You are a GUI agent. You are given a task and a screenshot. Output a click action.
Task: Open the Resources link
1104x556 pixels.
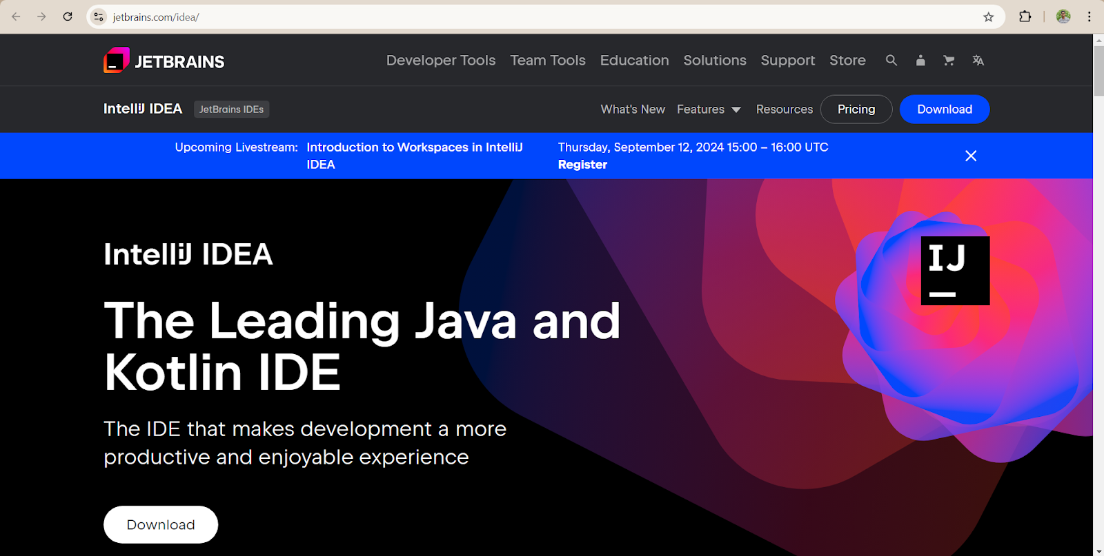point(785,110)
